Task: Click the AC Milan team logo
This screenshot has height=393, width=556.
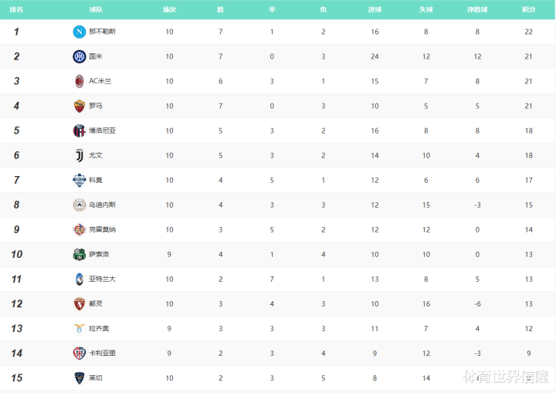Action: 79,81
